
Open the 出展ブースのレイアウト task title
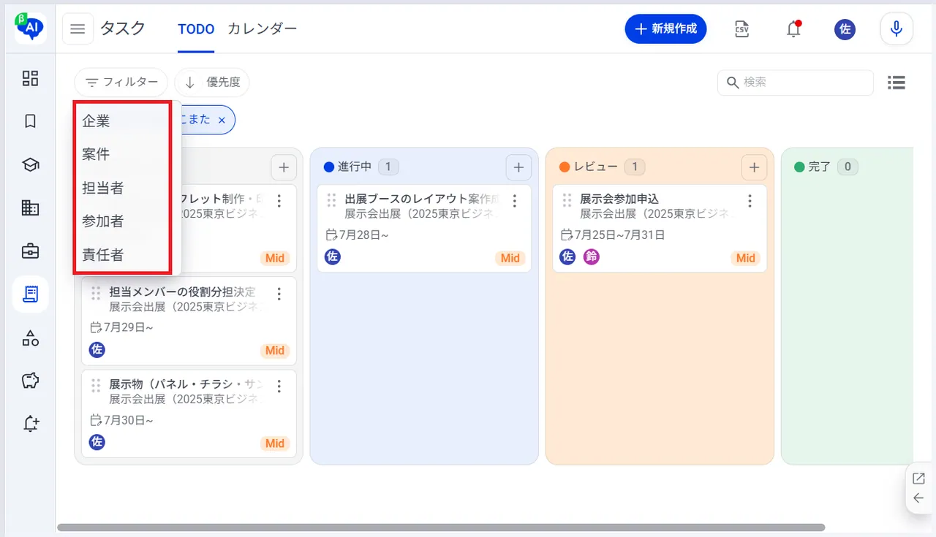tap(423, 199)
